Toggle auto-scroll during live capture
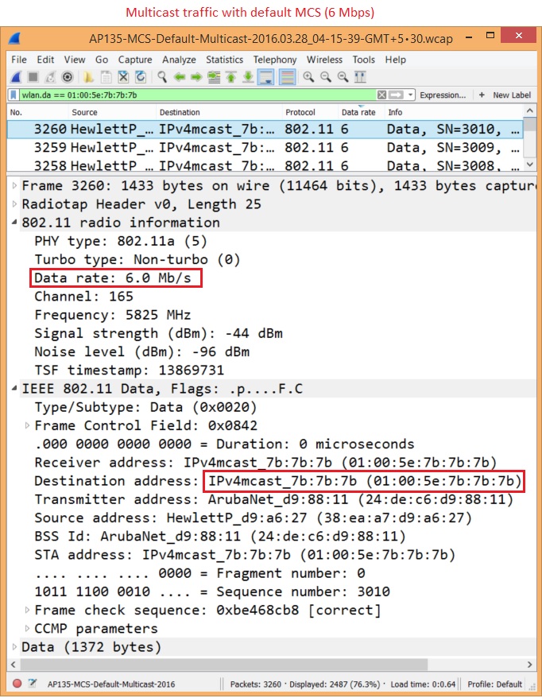The width and height of the screenshot is (542, 698). click(267, 76)
